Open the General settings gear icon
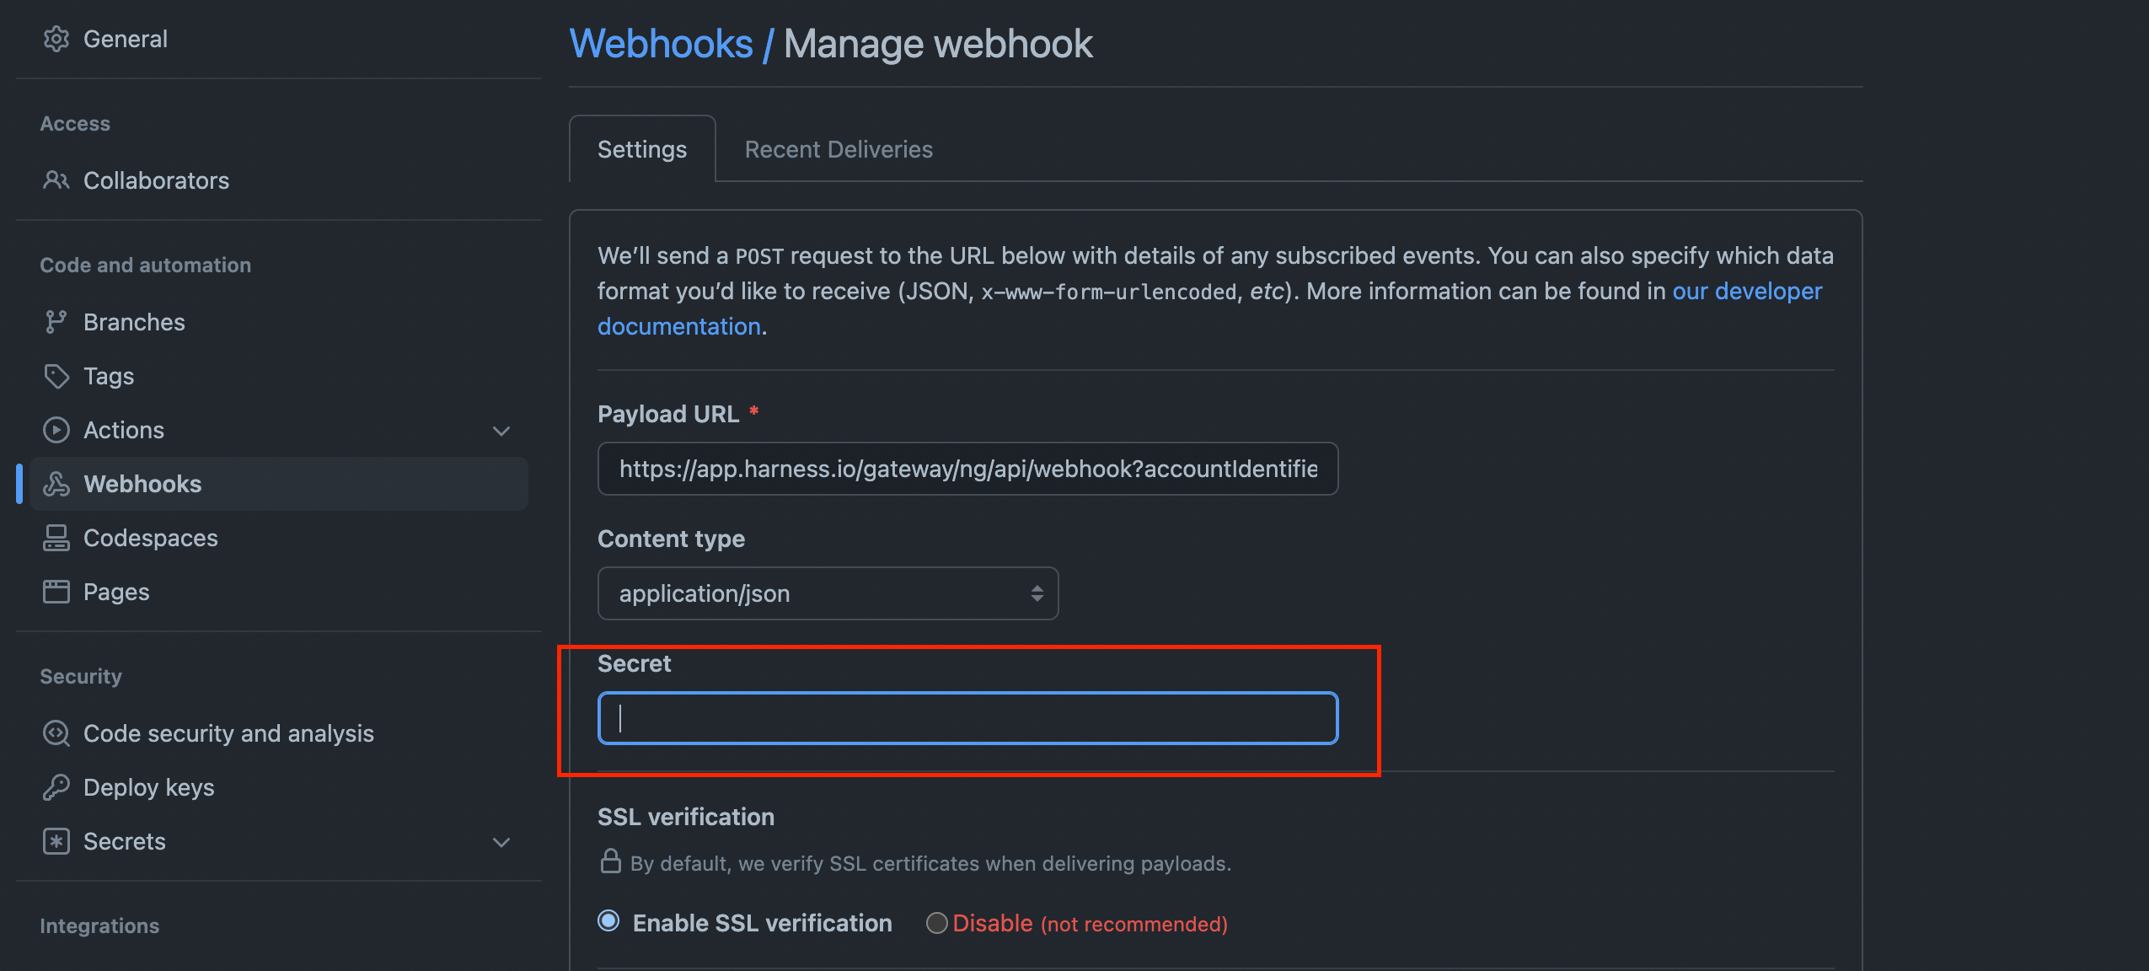Image resolution: width=2149 pixels, height=971 pixels. click(56, 38)
